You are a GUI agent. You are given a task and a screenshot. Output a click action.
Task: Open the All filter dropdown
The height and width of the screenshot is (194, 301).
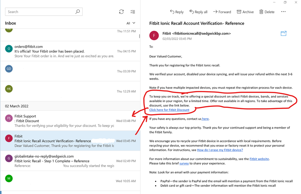tap(131, 23)
